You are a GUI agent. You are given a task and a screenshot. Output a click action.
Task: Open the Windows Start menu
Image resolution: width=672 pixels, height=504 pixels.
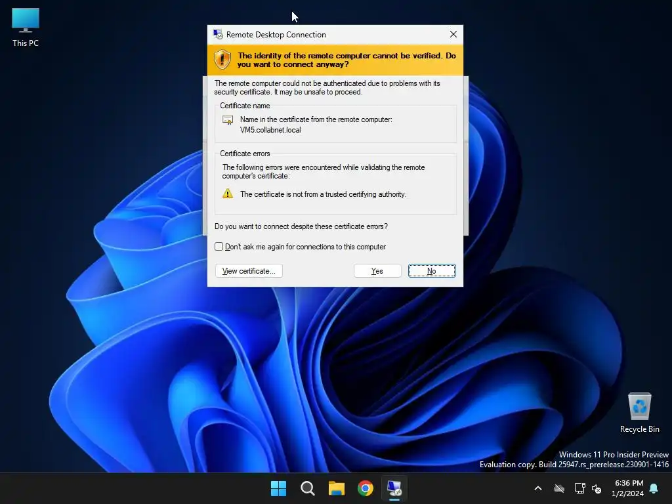[278, 488]
